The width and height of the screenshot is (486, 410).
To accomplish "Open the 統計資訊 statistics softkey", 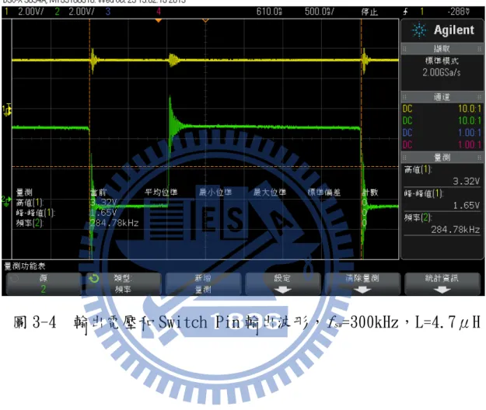I will pyautogui.click(x=442, y=283).
